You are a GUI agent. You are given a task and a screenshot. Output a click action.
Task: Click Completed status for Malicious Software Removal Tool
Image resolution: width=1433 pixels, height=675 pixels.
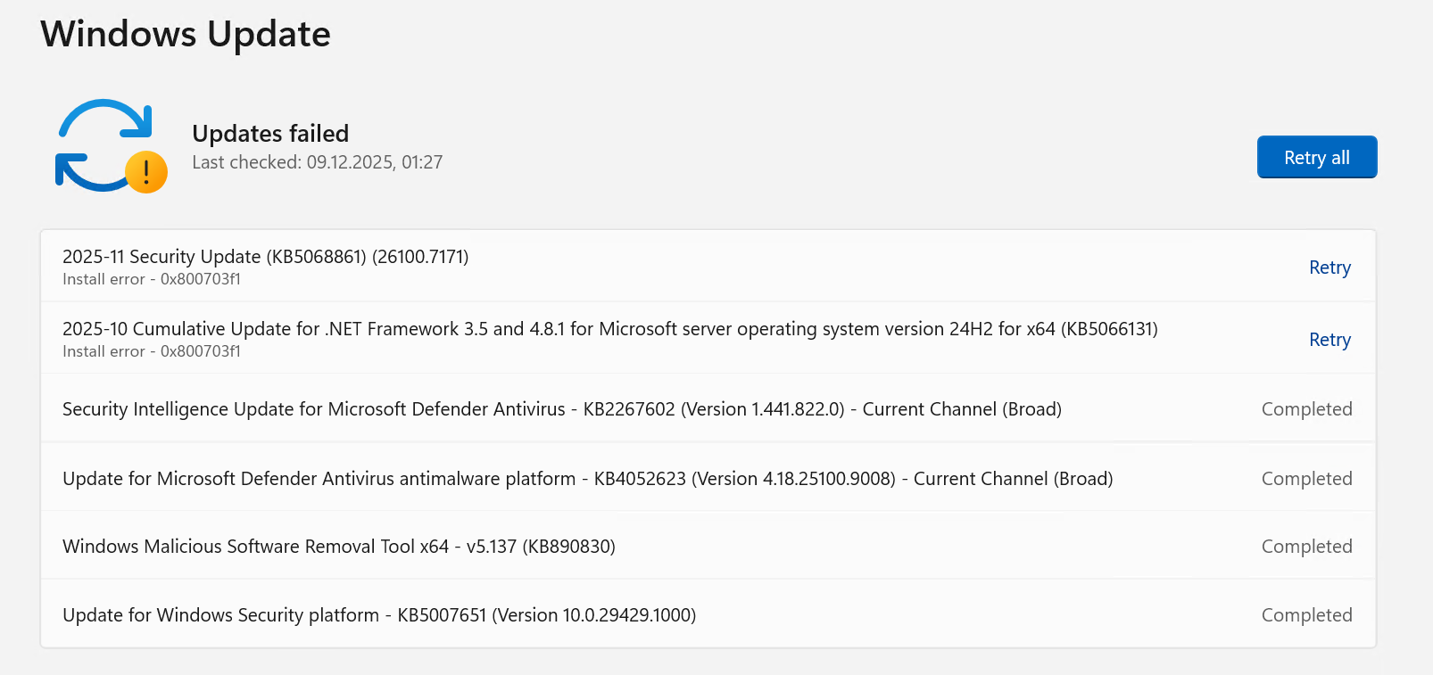point(1306,547)
